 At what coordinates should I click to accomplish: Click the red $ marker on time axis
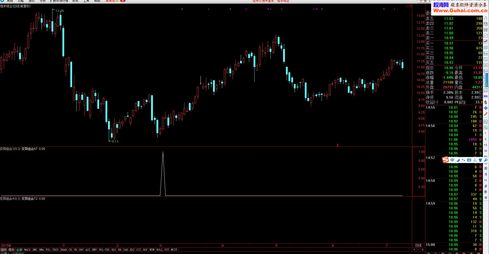pyautogui.click(x=338, y=145)
